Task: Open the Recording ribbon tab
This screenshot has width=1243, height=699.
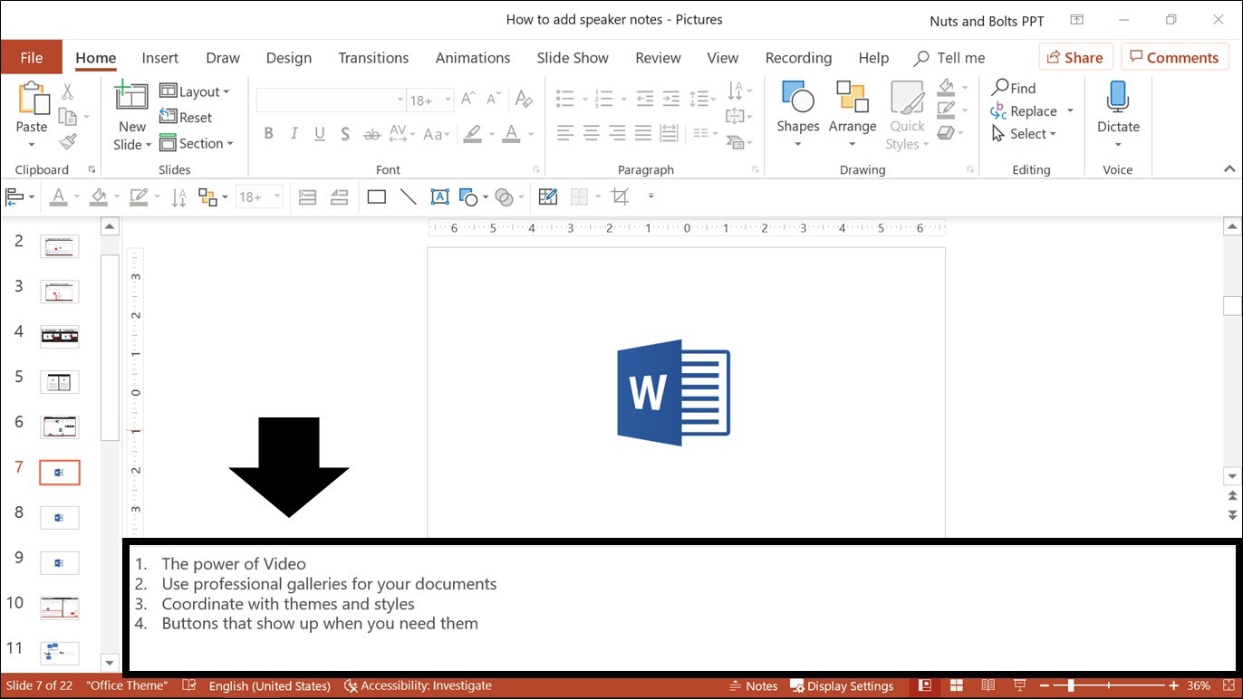Action: [798, 57]
